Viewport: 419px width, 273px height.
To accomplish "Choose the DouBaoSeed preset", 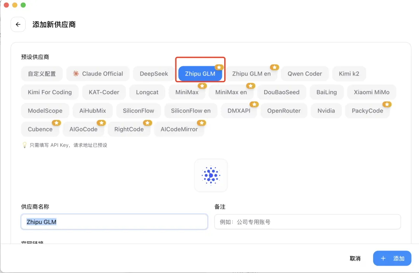I will point(282,92).
